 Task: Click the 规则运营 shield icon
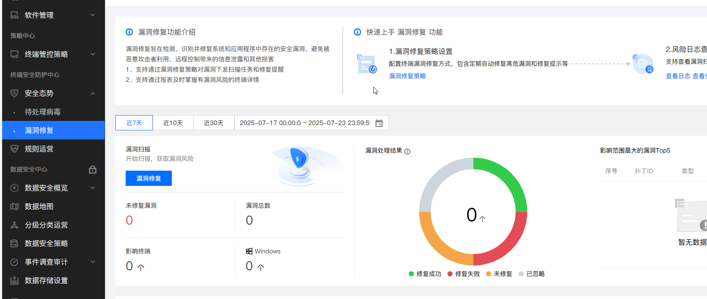point(14,149)
